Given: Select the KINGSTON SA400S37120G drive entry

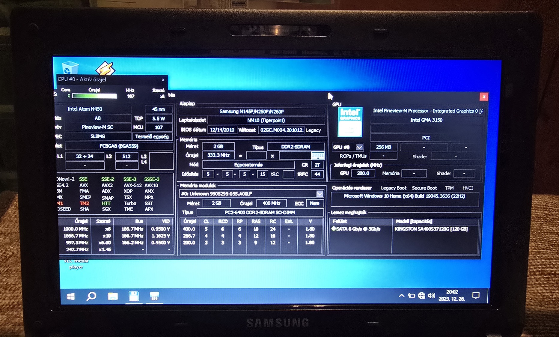Looking at the screenshot, I should 431,229.
